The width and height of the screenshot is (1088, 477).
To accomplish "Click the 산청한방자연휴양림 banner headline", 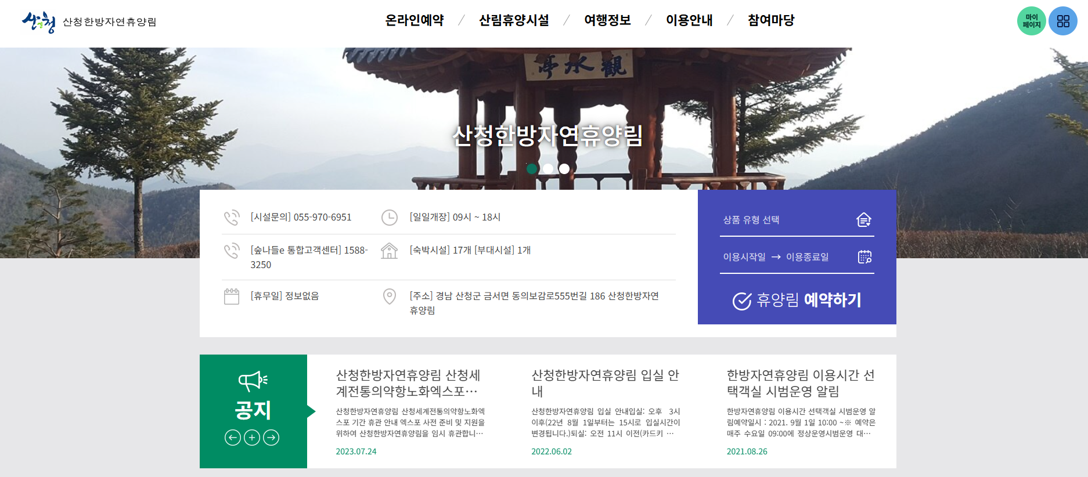I will (x=547, y=136).
